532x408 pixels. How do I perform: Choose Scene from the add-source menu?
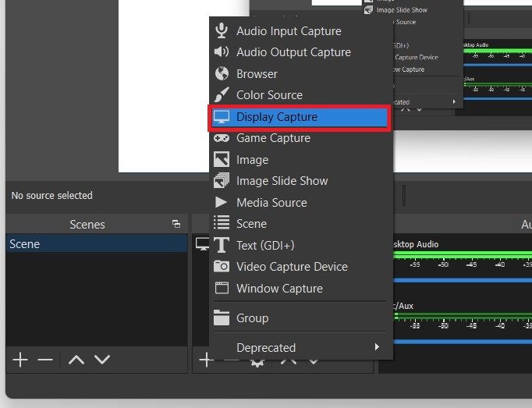tap(301, 224)
